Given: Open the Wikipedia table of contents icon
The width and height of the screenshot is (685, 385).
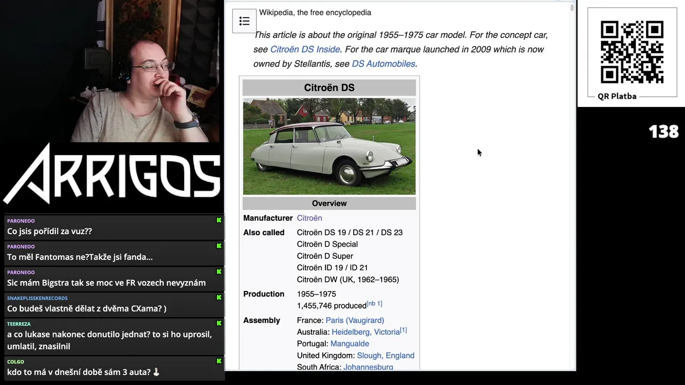Looking at the screenshot, I should [x=244, y=21].
